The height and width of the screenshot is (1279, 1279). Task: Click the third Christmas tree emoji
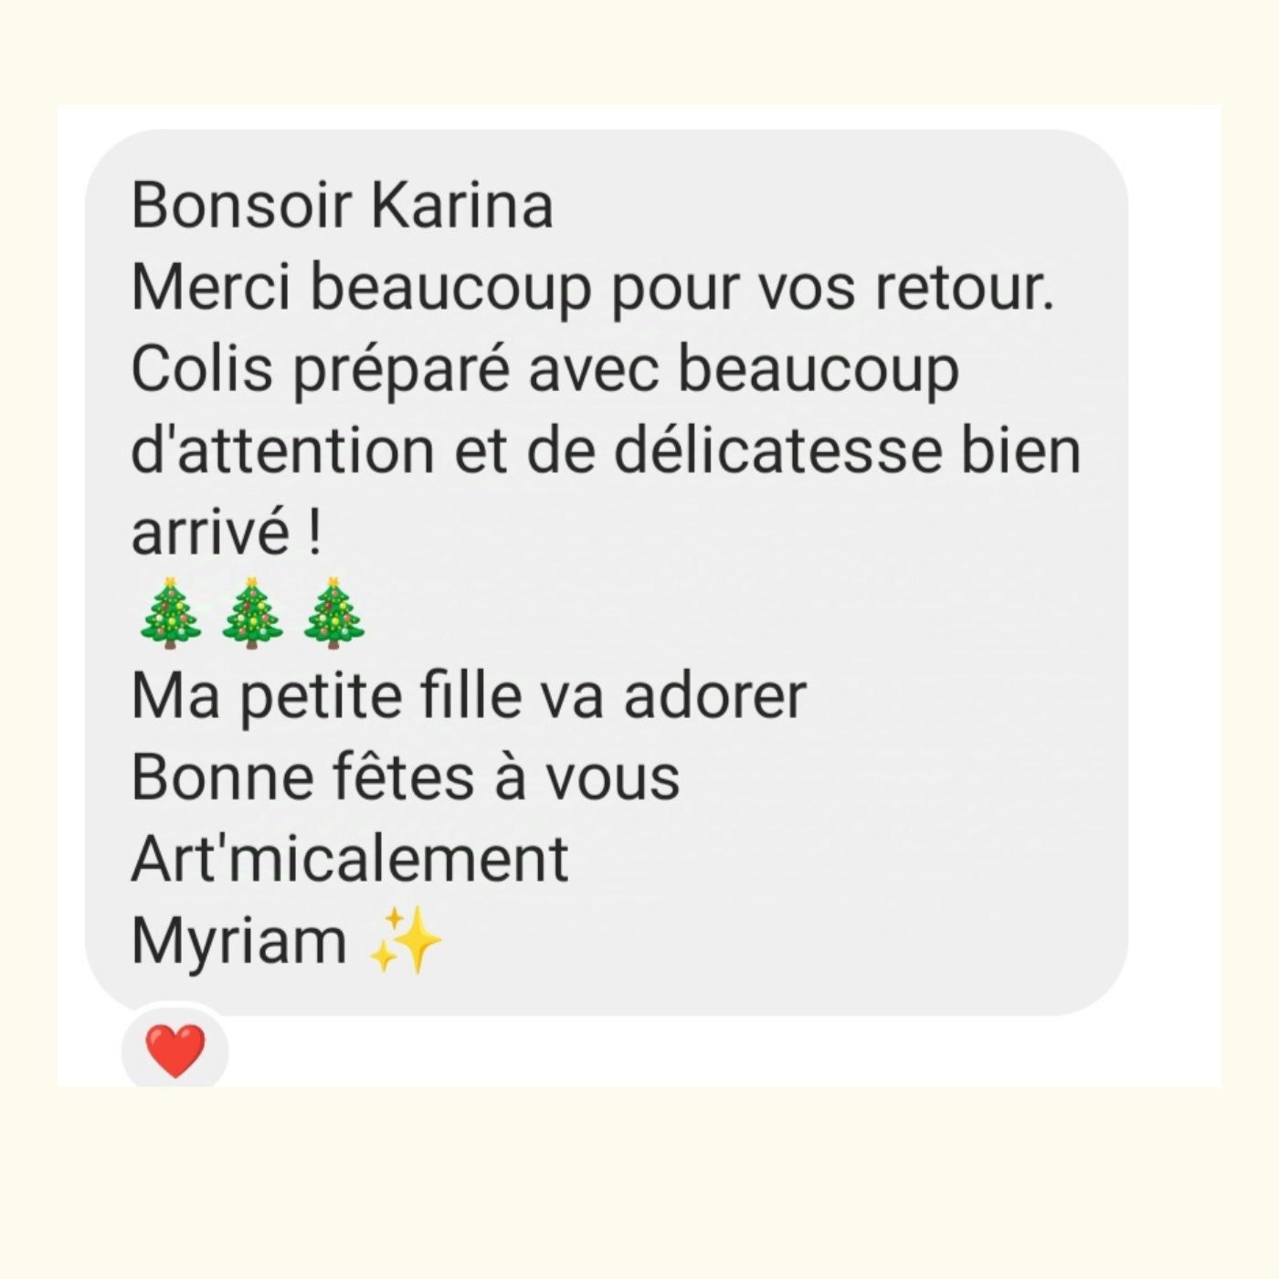pyautogui.click(x=333, y=614)
